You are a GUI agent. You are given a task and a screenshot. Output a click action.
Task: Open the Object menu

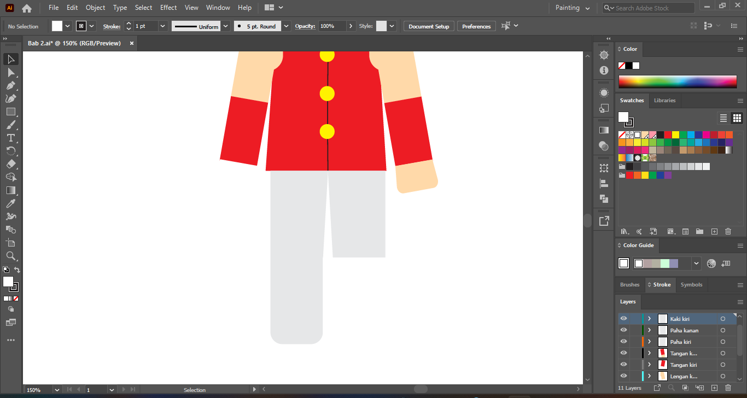(95, 8)
